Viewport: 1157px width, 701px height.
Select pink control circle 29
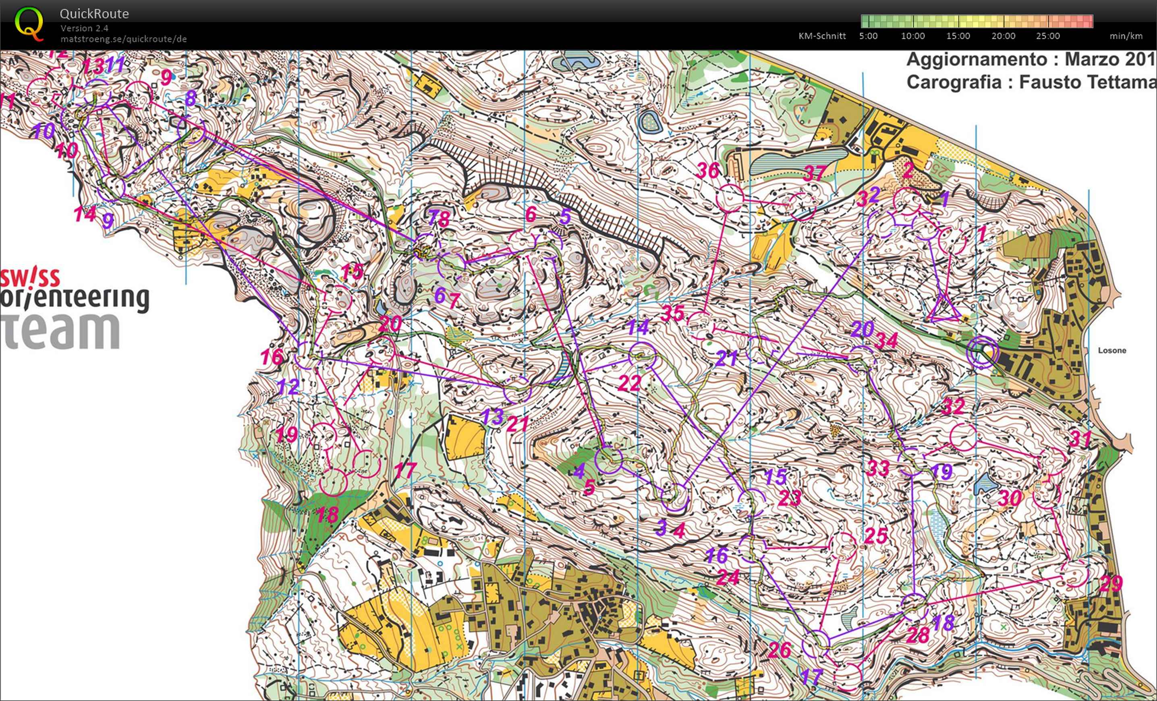point(1074,574)
